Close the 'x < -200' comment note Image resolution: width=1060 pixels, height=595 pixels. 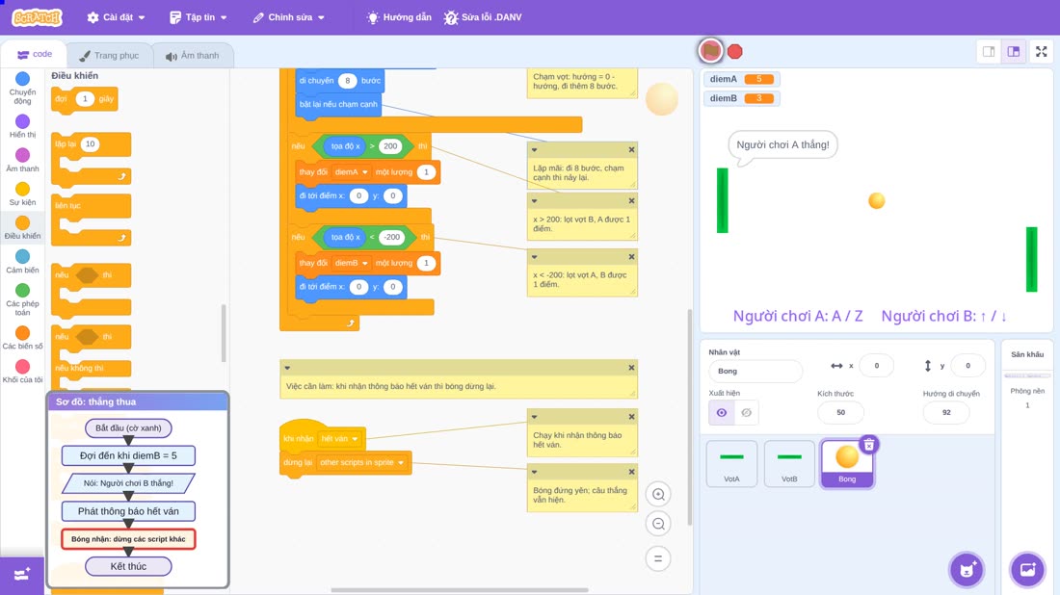631,257
